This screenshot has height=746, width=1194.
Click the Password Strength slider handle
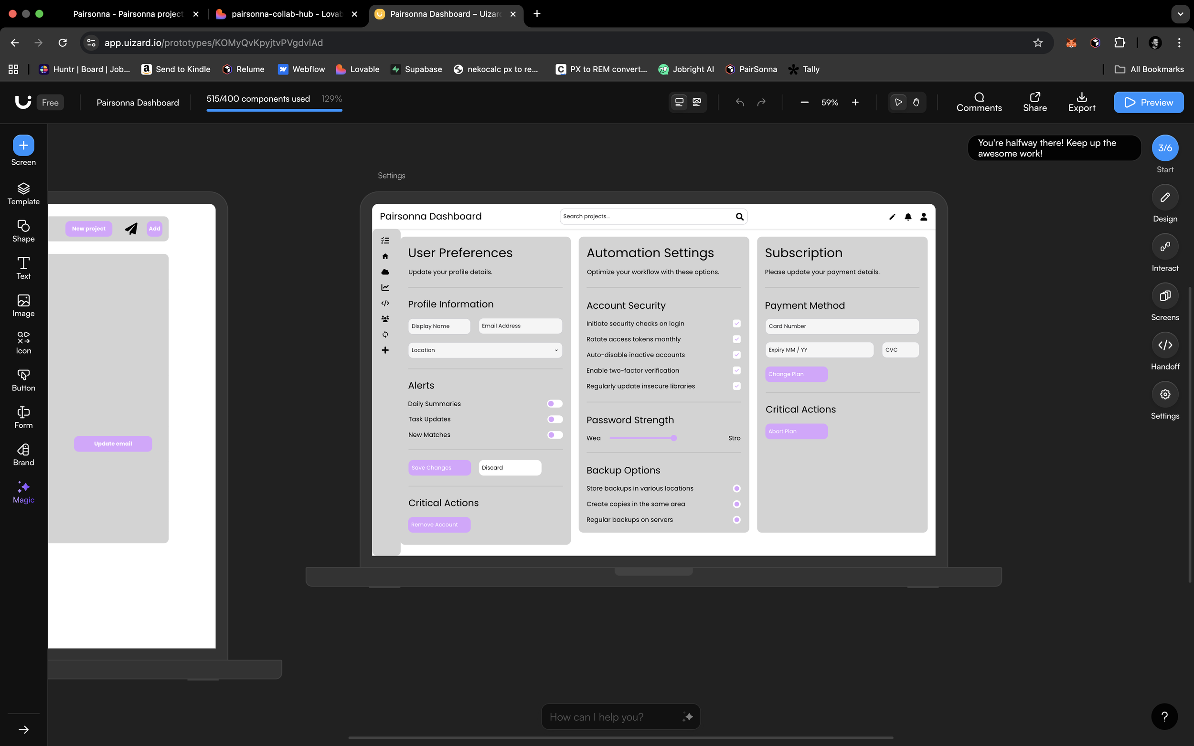(x=674, y=438)
